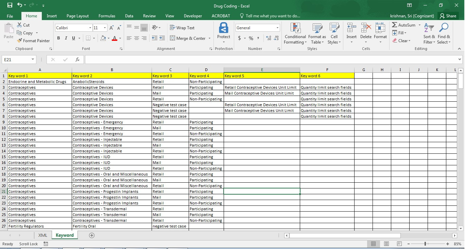Select the XML sheet tab

point(43,235)
